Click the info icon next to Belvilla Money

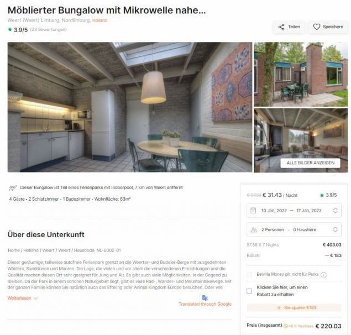pos(323,275)
